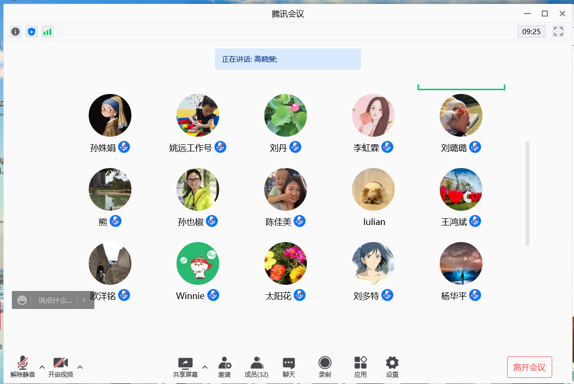Viewport: 574px width, 384px height.
Task: Click the red 离开会议 button
Action: (x=529, y=367)
